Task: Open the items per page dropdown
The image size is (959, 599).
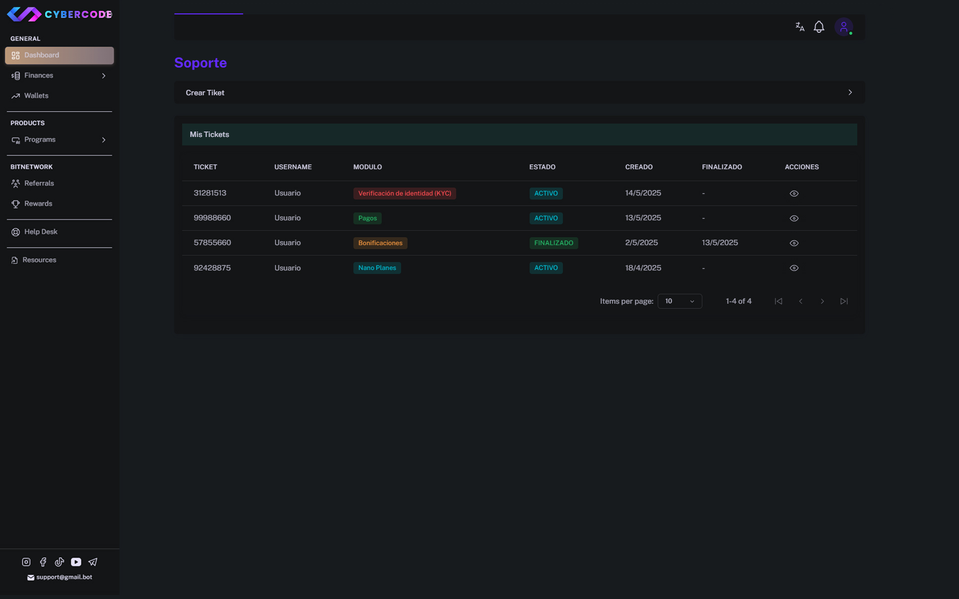Action: click(x=679, y=301)
